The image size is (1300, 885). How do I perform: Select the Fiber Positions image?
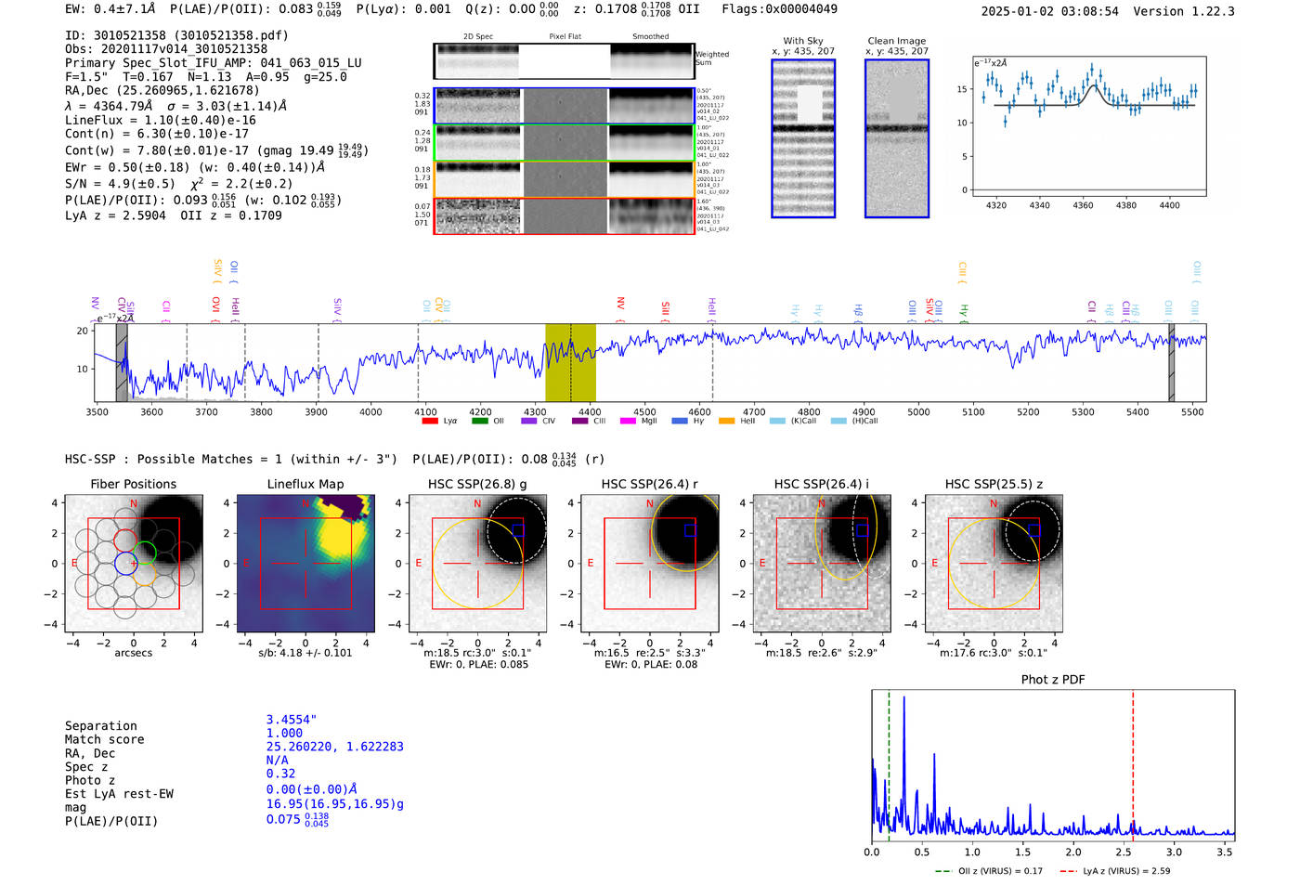click(133, 564)
